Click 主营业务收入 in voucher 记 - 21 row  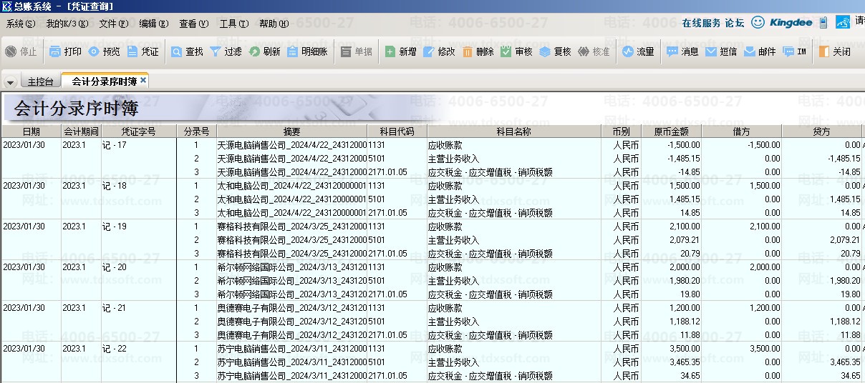pos(454,322)
